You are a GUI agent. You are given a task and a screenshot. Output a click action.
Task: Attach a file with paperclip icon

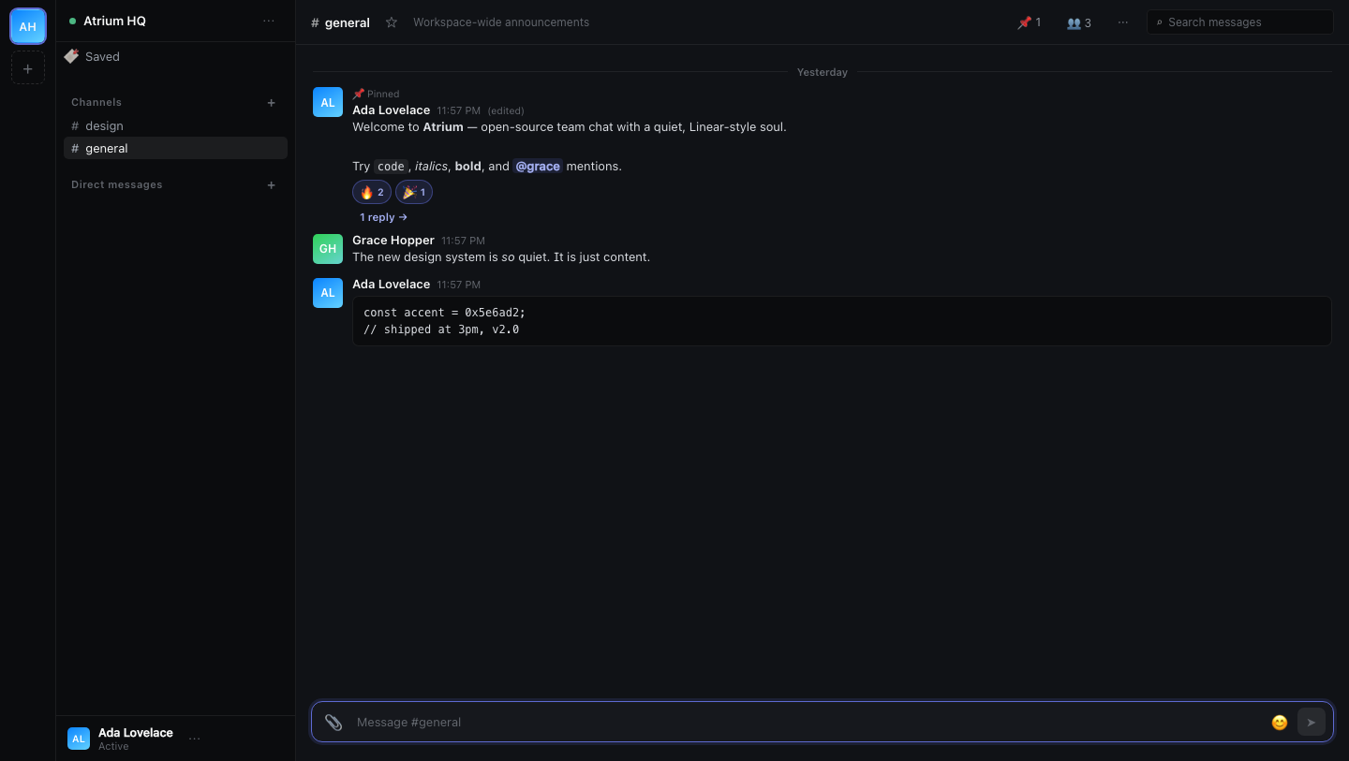[x=334, y=722]
